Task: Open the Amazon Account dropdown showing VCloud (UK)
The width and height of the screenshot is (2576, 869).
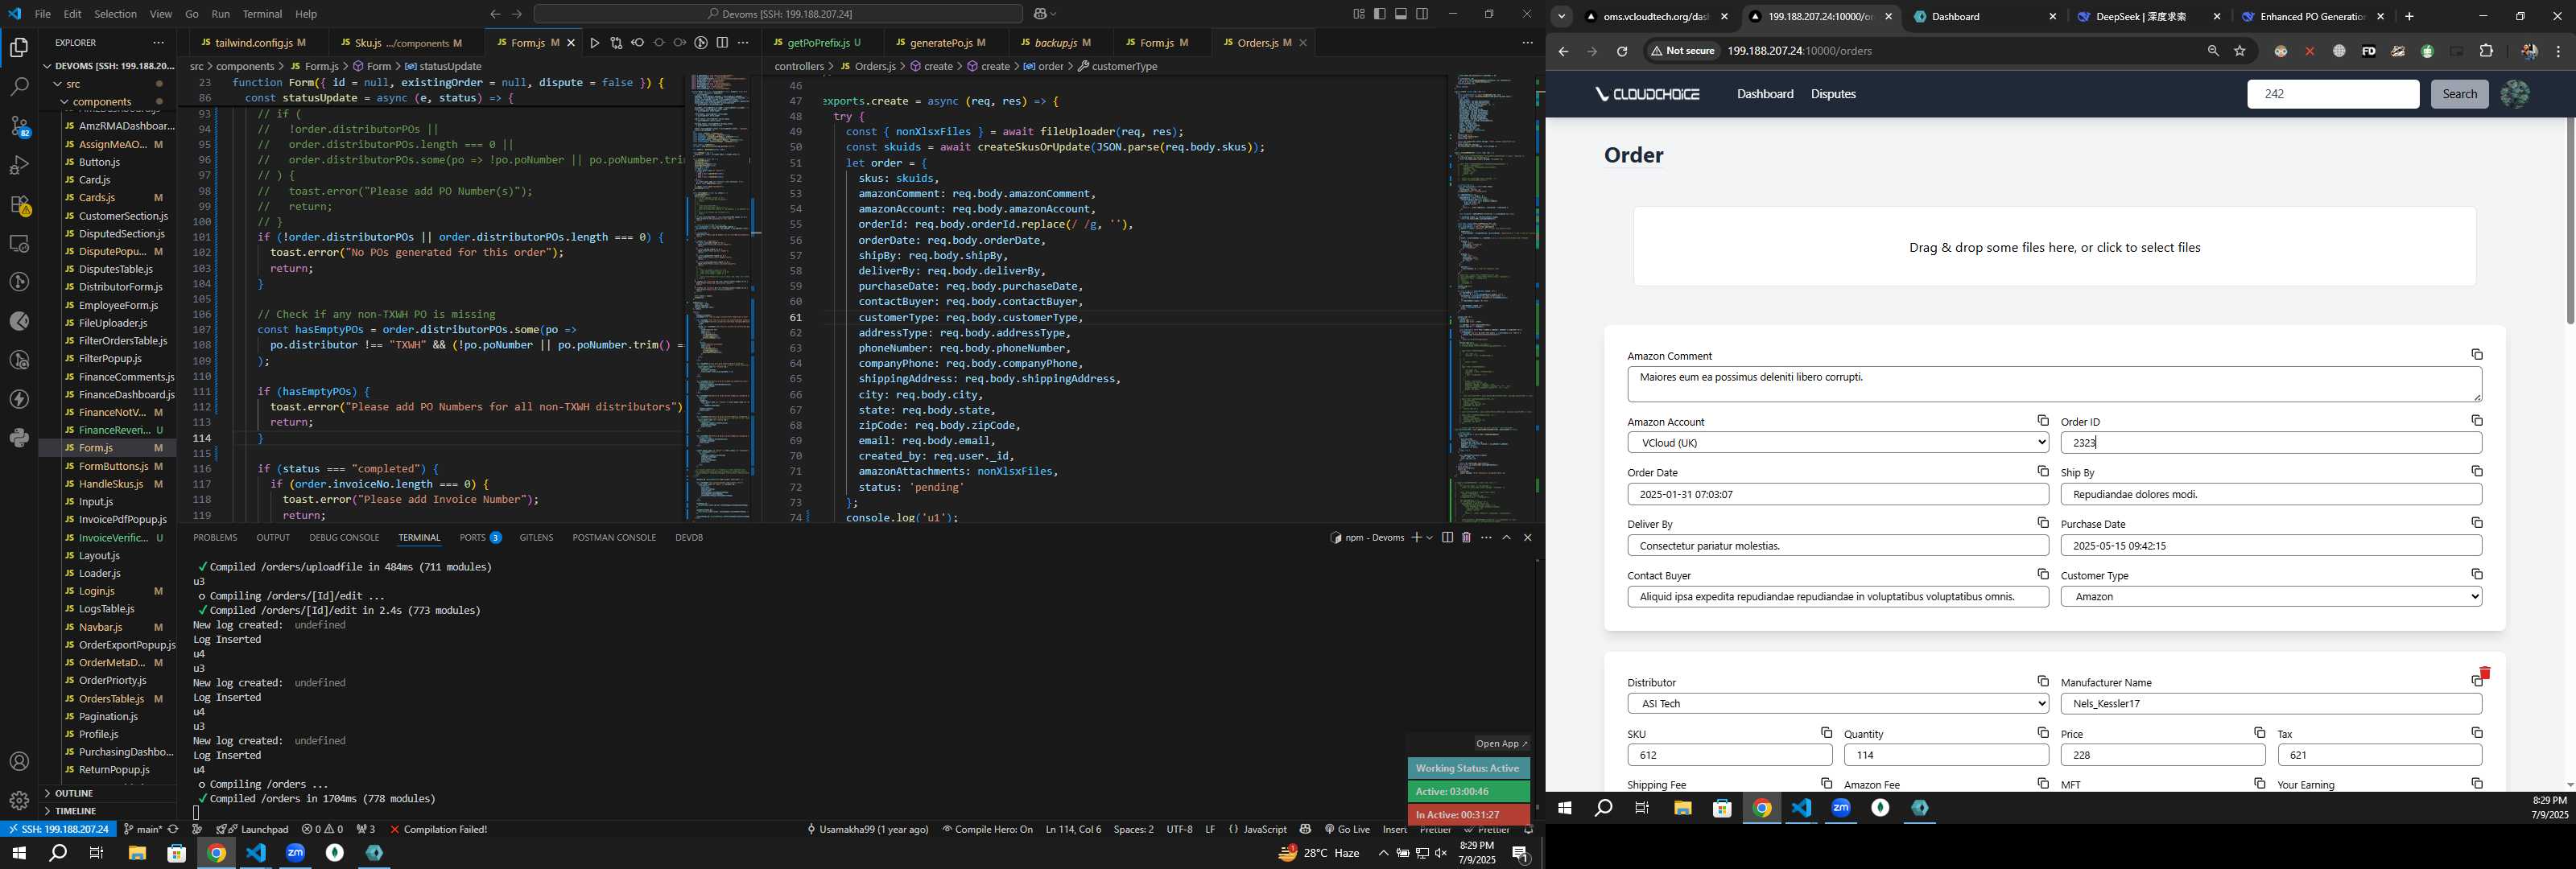Action: tap(1838, 443)
